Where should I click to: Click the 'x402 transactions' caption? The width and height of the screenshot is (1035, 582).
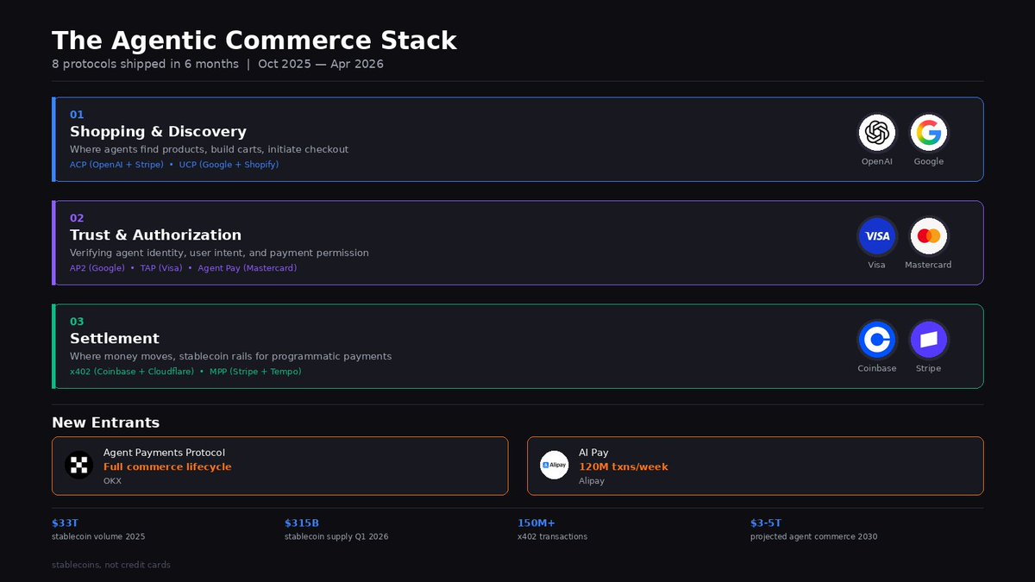(552, 536)
